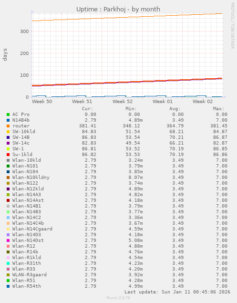The width and height of the screenshot is (237, 303).
Task: Select the 'Wlan-N14B3' legend label
Action: coord(27,212)
